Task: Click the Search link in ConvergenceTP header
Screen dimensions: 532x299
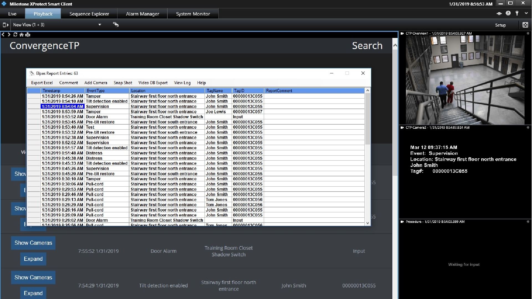Action: tap(367, 46)
